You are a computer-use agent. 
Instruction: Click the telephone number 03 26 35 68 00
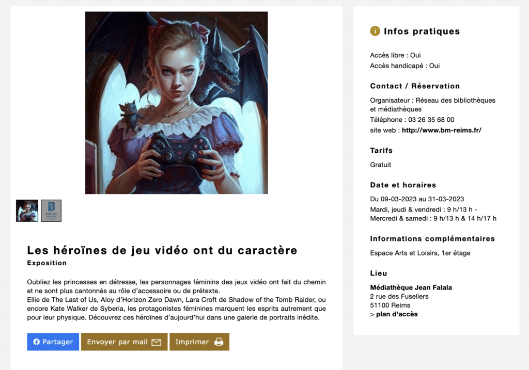431,120
